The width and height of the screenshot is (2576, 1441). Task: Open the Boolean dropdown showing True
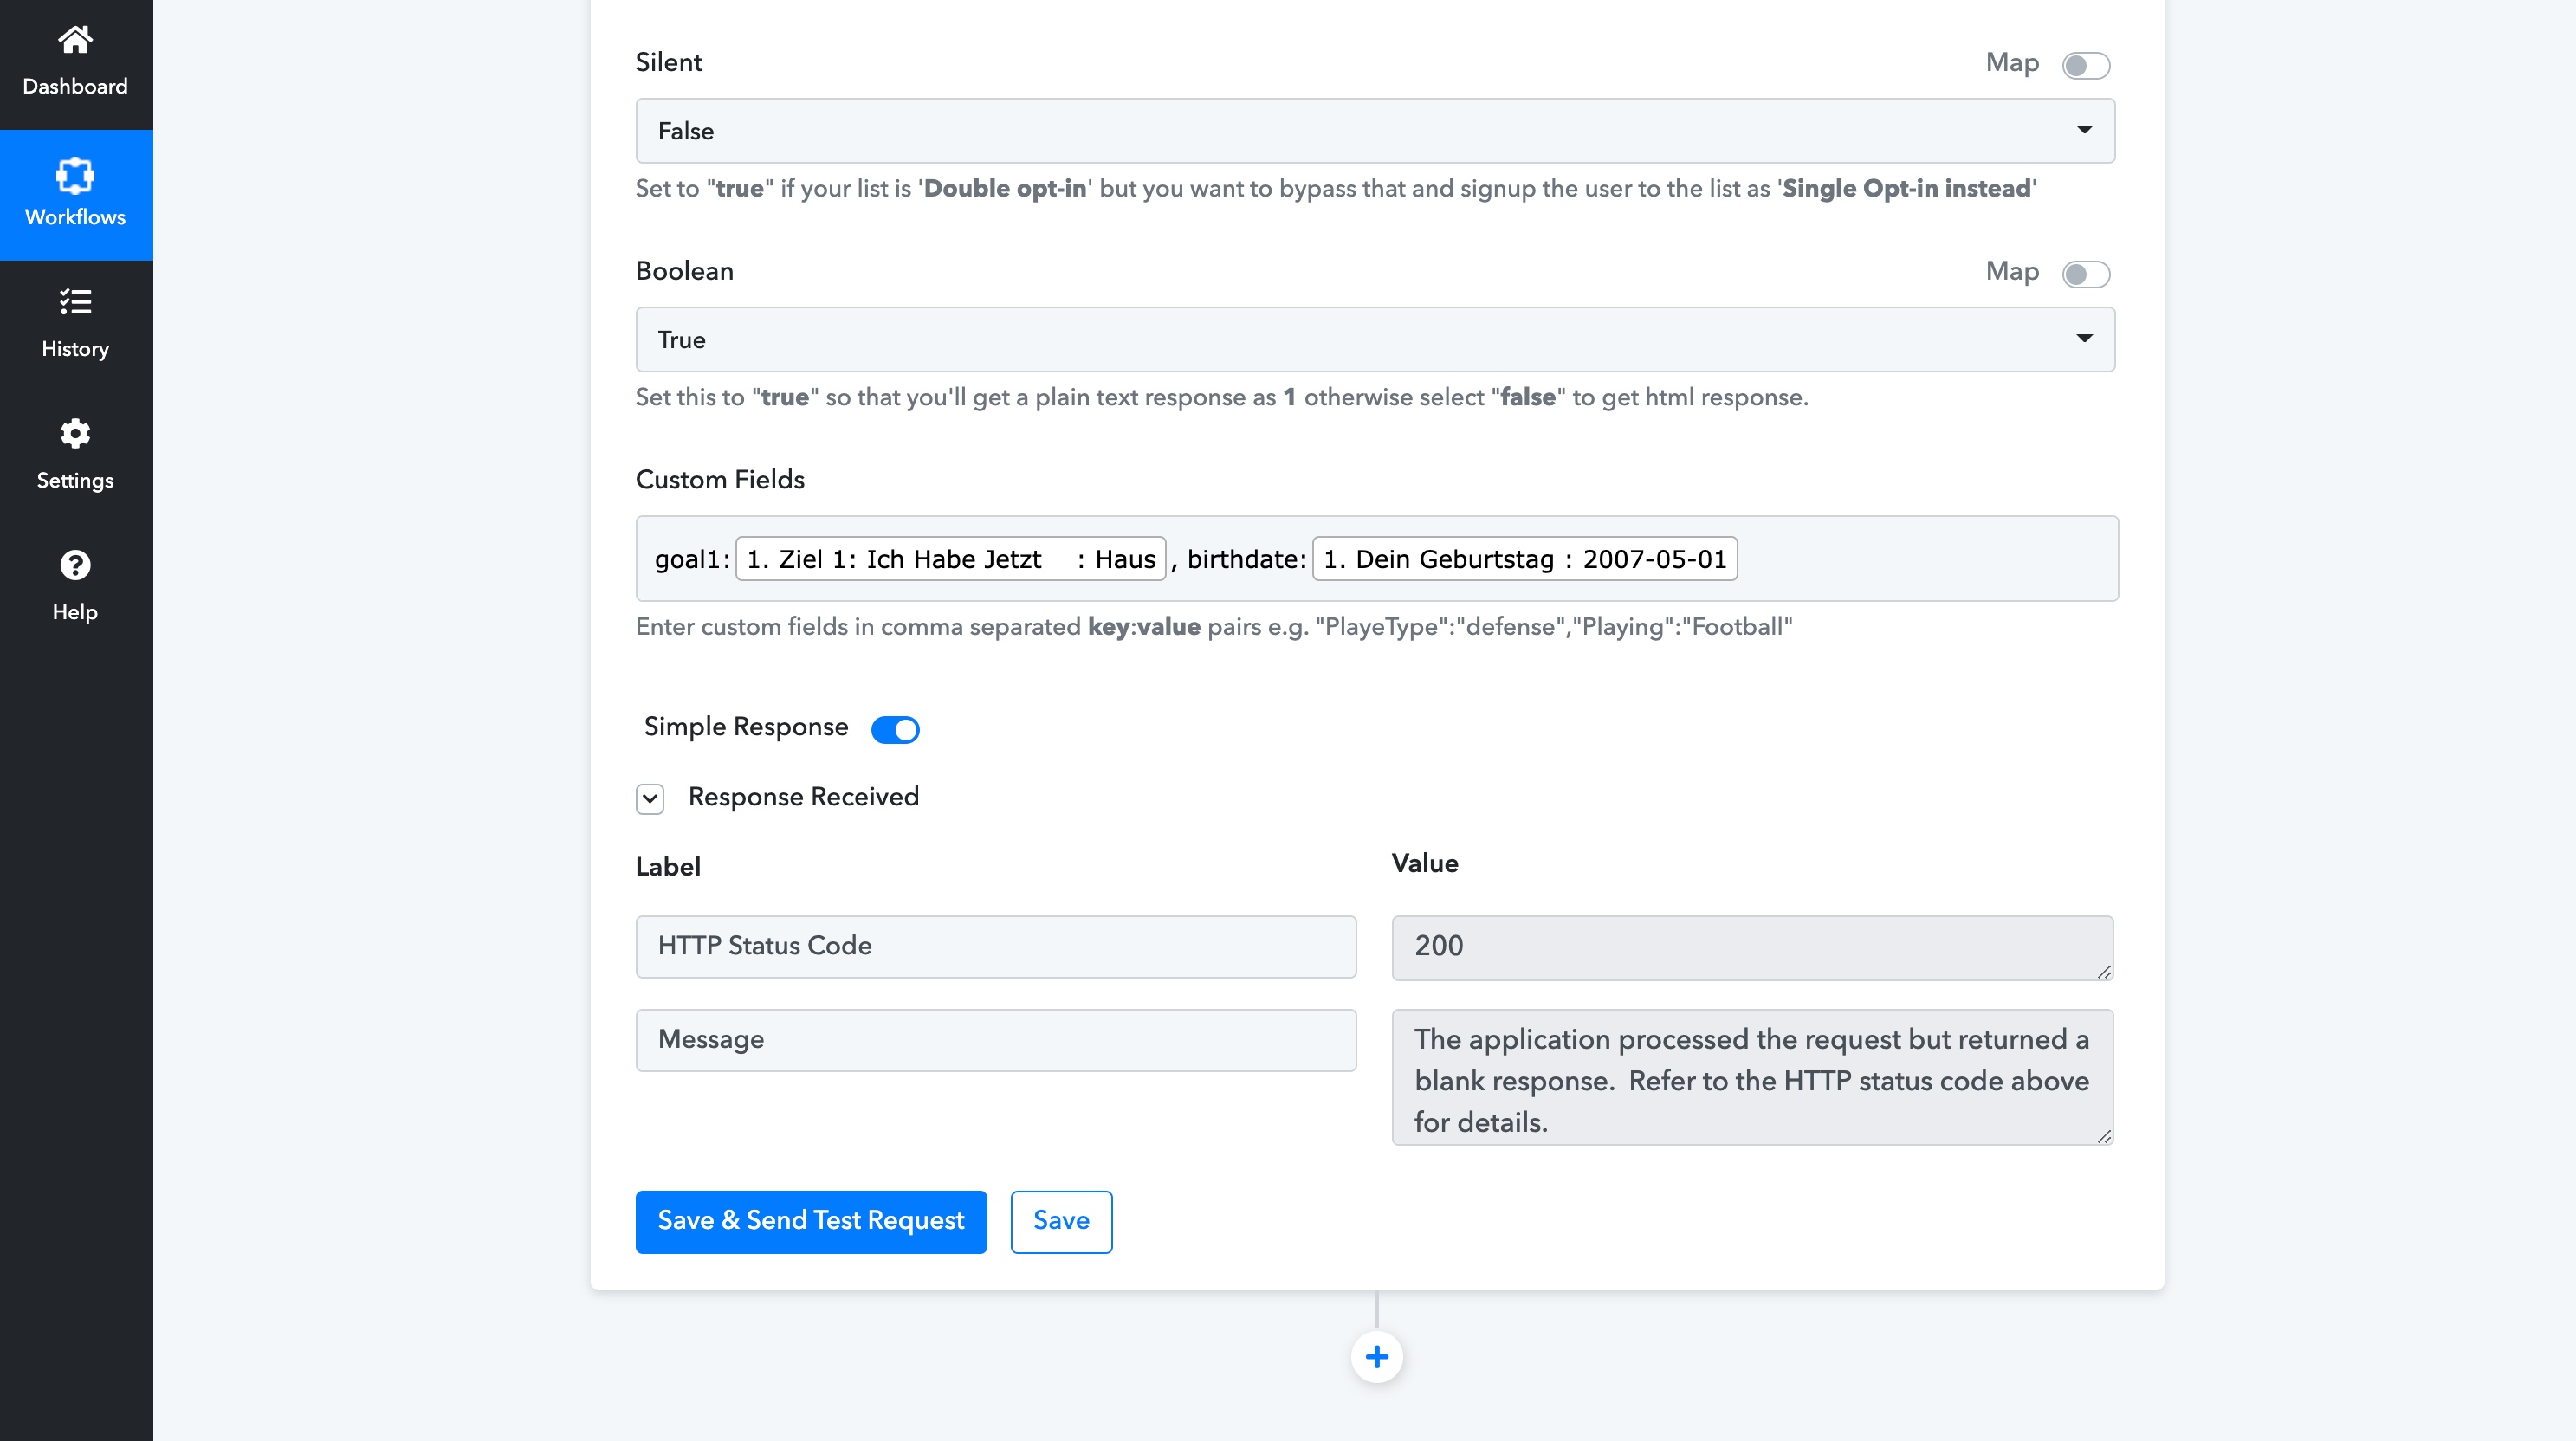click(1375, 340)
